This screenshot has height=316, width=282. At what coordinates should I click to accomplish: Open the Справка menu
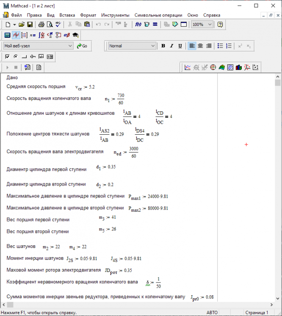(212, 15)
